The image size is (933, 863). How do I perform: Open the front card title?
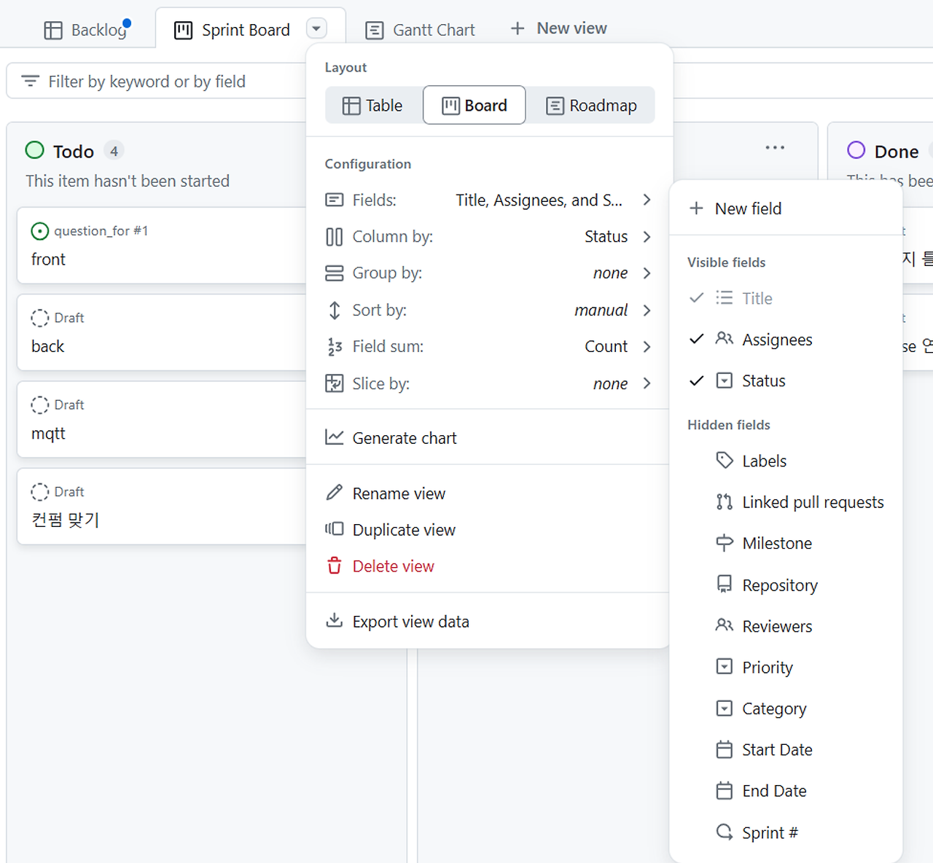pos(48,259)
